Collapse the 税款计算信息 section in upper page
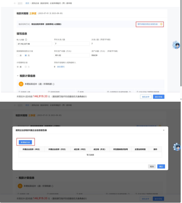This screenshot has height=203, width=182. (x=18, y=76)
